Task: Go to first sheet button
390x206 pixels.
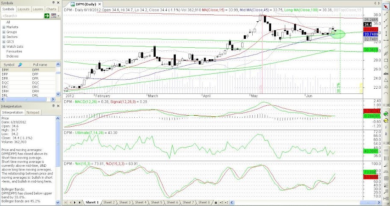Action: tap(66, 203)
